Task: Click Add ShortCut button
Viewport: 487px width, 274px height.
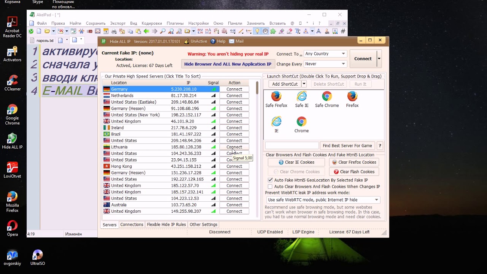Action: coord(285,84)
